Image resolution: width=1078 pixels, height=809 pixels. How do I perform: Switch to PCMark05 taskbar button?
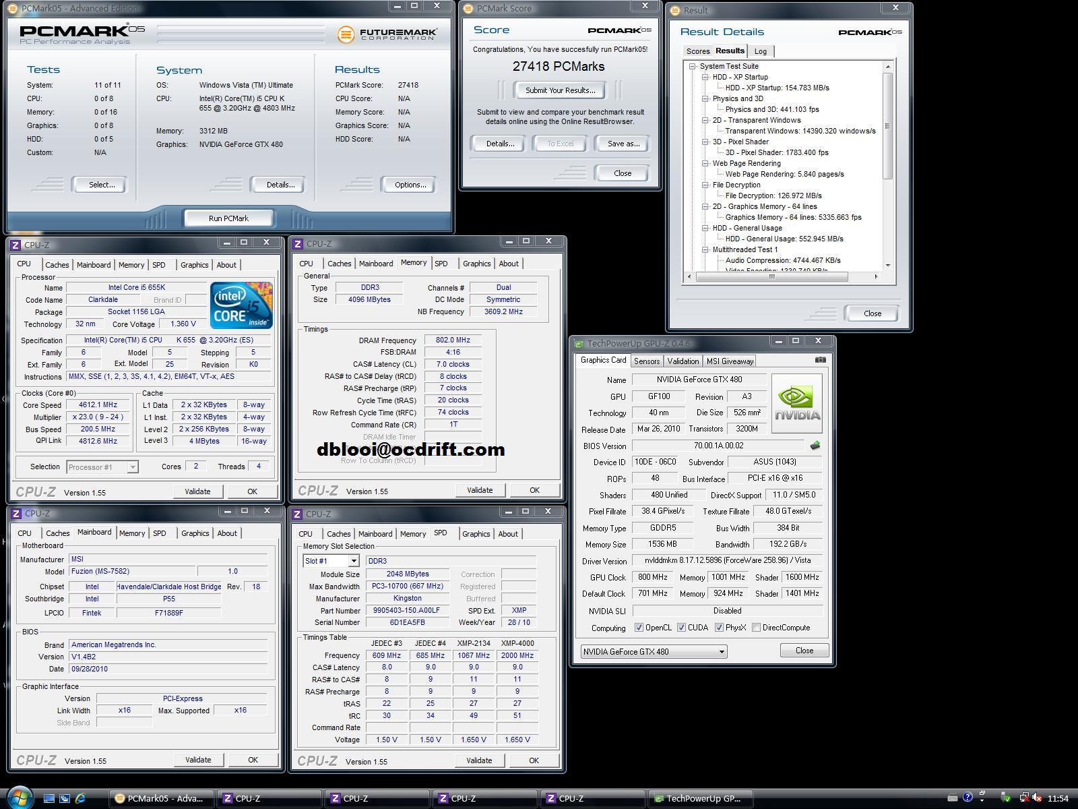pyautogui.click(x=161, y=798)
